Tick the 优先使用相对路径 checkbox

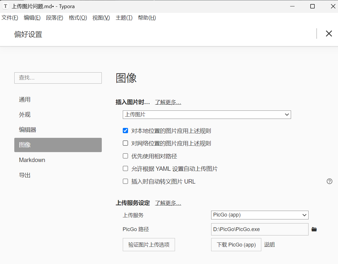(125, 156)
